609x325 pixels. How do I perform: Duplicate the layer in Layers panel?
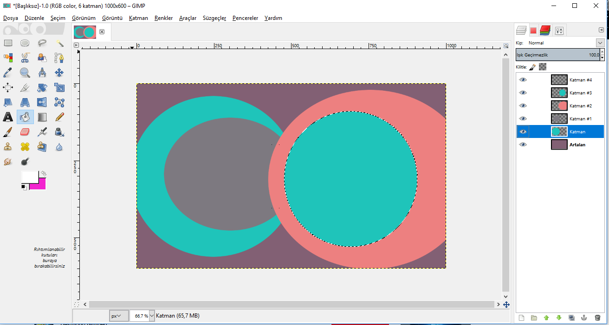coord(571,318)
